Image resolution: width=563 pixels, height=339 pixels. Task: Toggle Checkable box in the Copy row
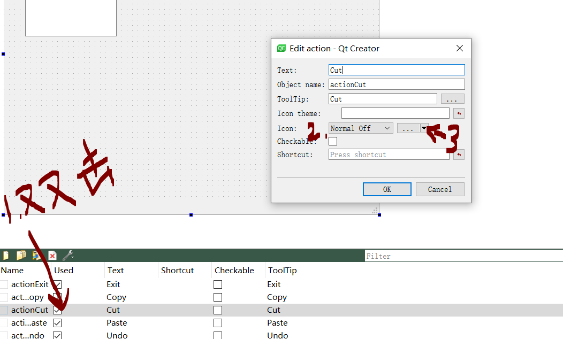(x=218, y=297)
